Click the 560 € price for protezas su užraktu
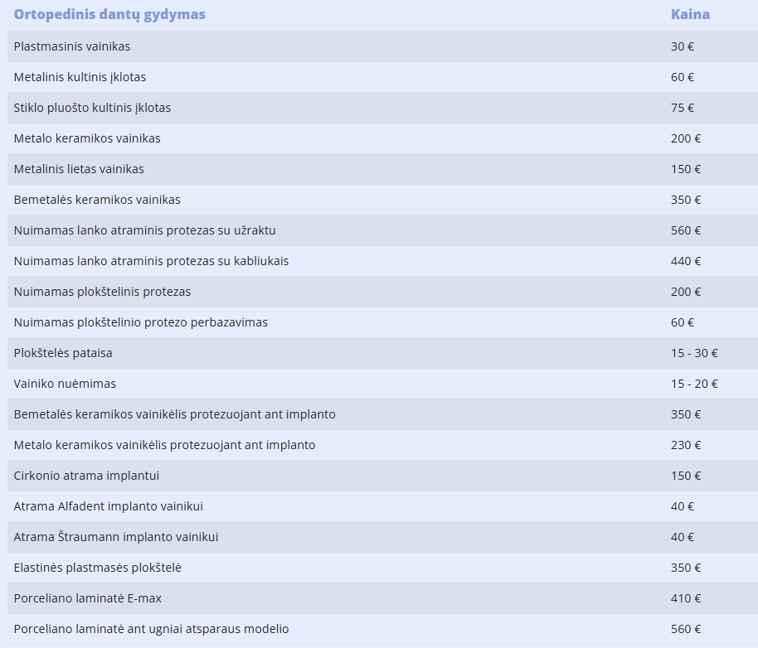Image resolution: width=758 pixels, height=648 pixels. (x=686, y=230)
